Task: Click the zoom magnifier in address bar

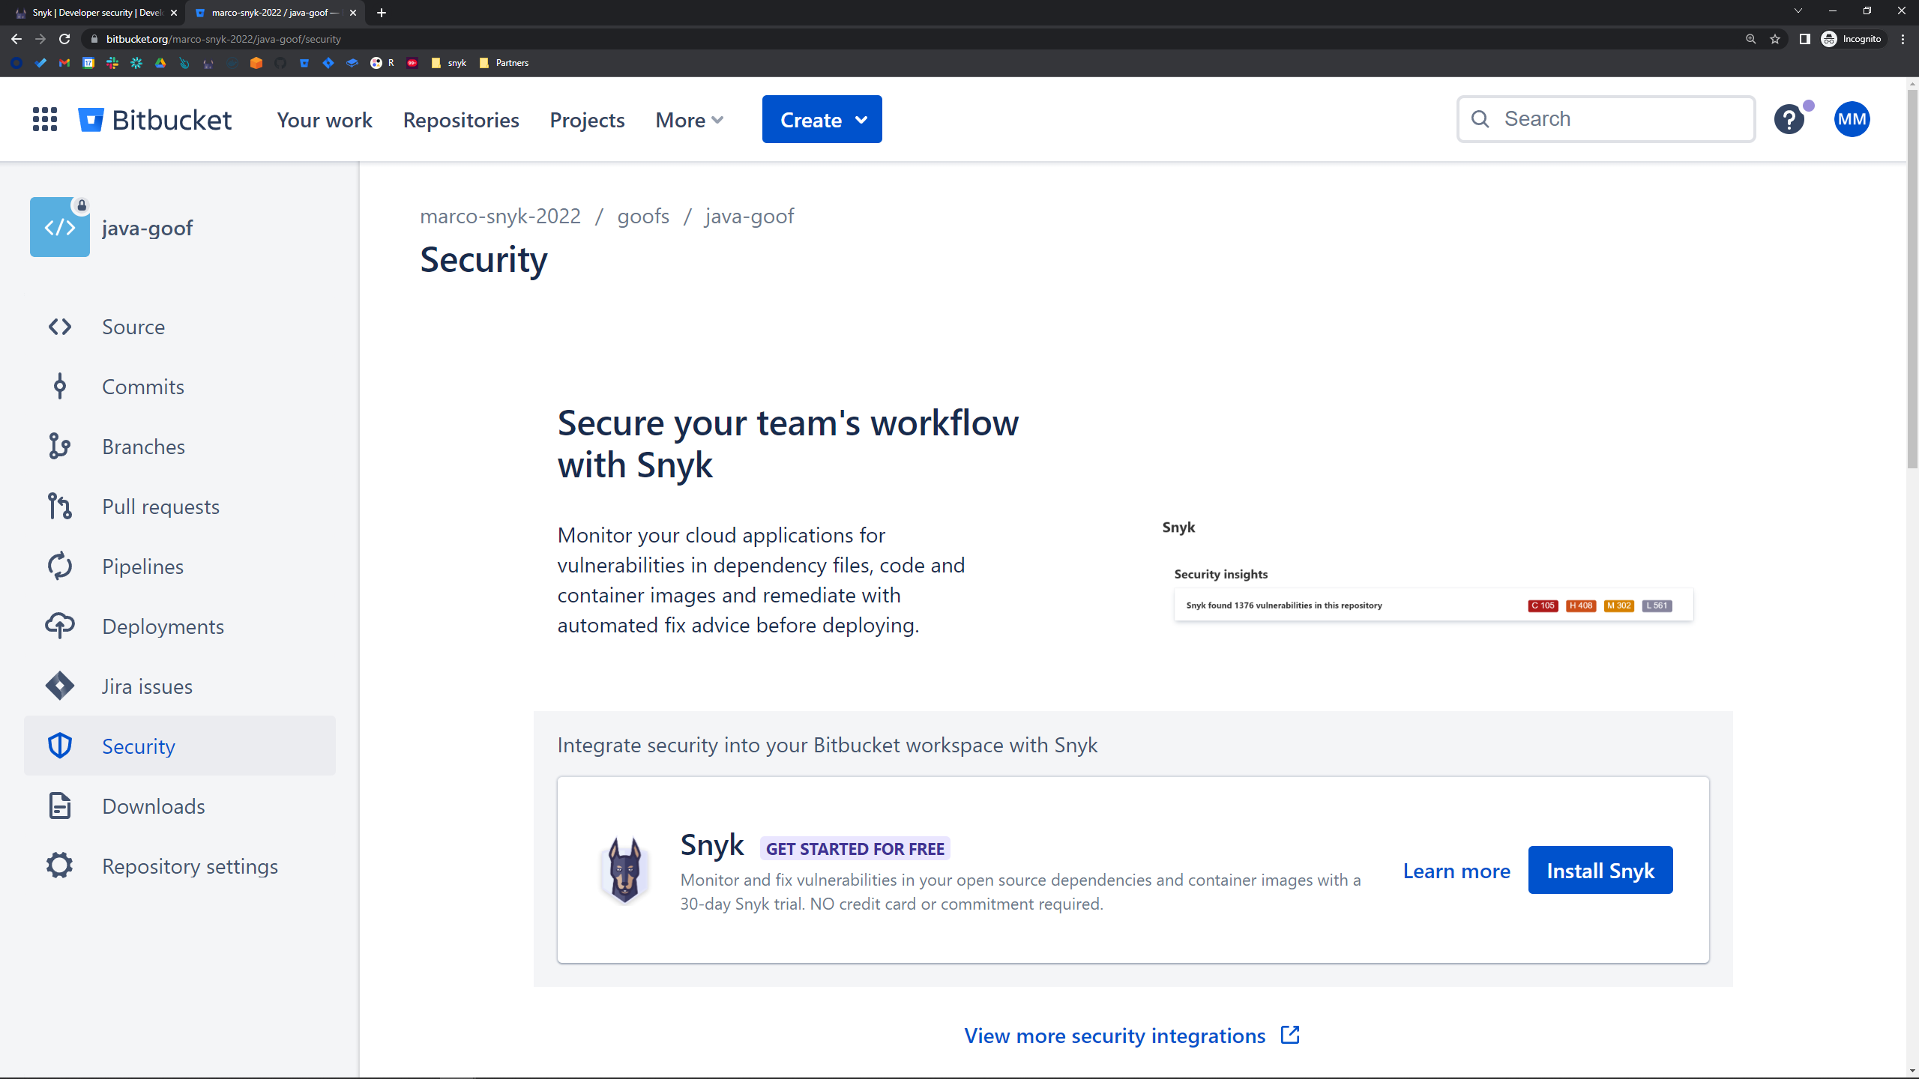Action: (x=1751, y=39)
